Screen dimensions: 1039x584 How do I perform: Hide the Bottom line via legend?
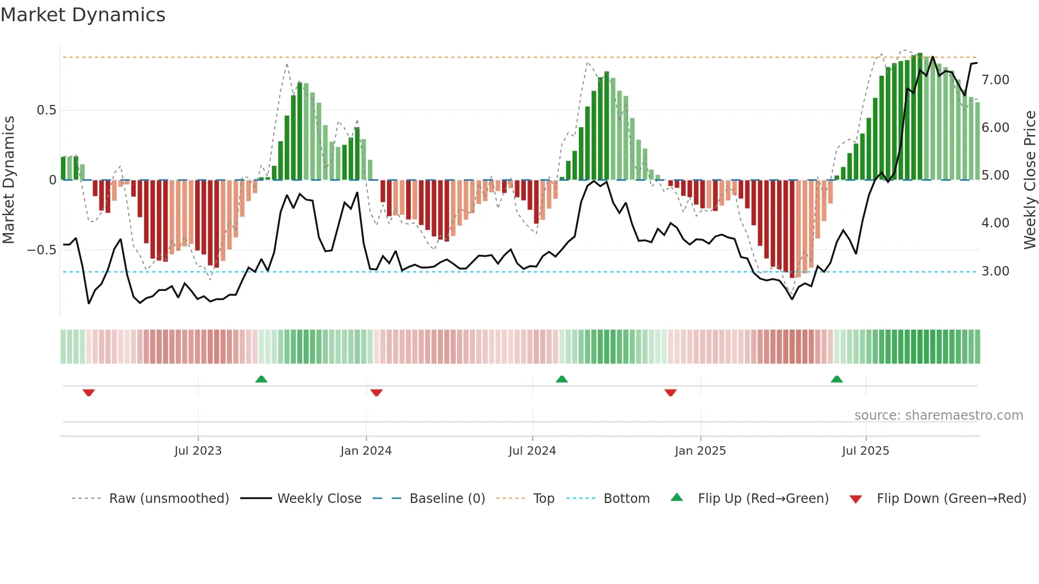coord(626,499)
